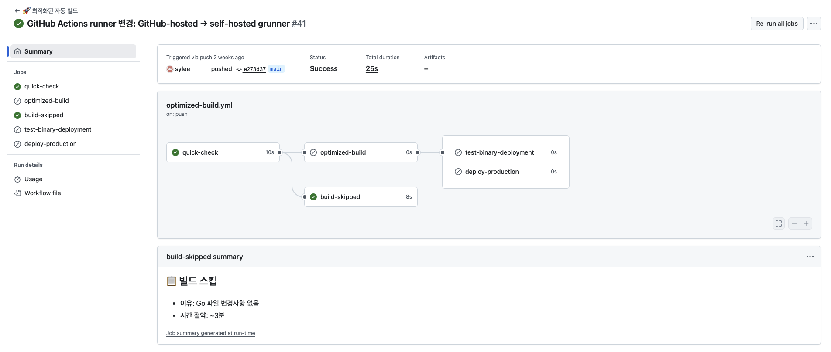Zoom in the workflow graph

806,223
